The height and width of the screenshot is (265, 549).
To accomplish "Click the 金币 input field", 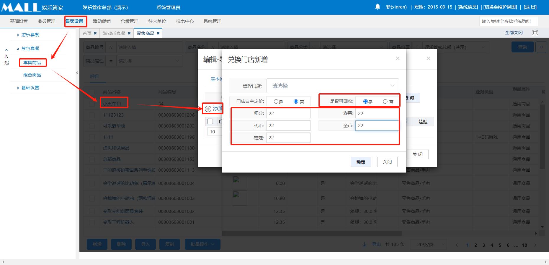I will pyautogui.click(x=377, y=126).
